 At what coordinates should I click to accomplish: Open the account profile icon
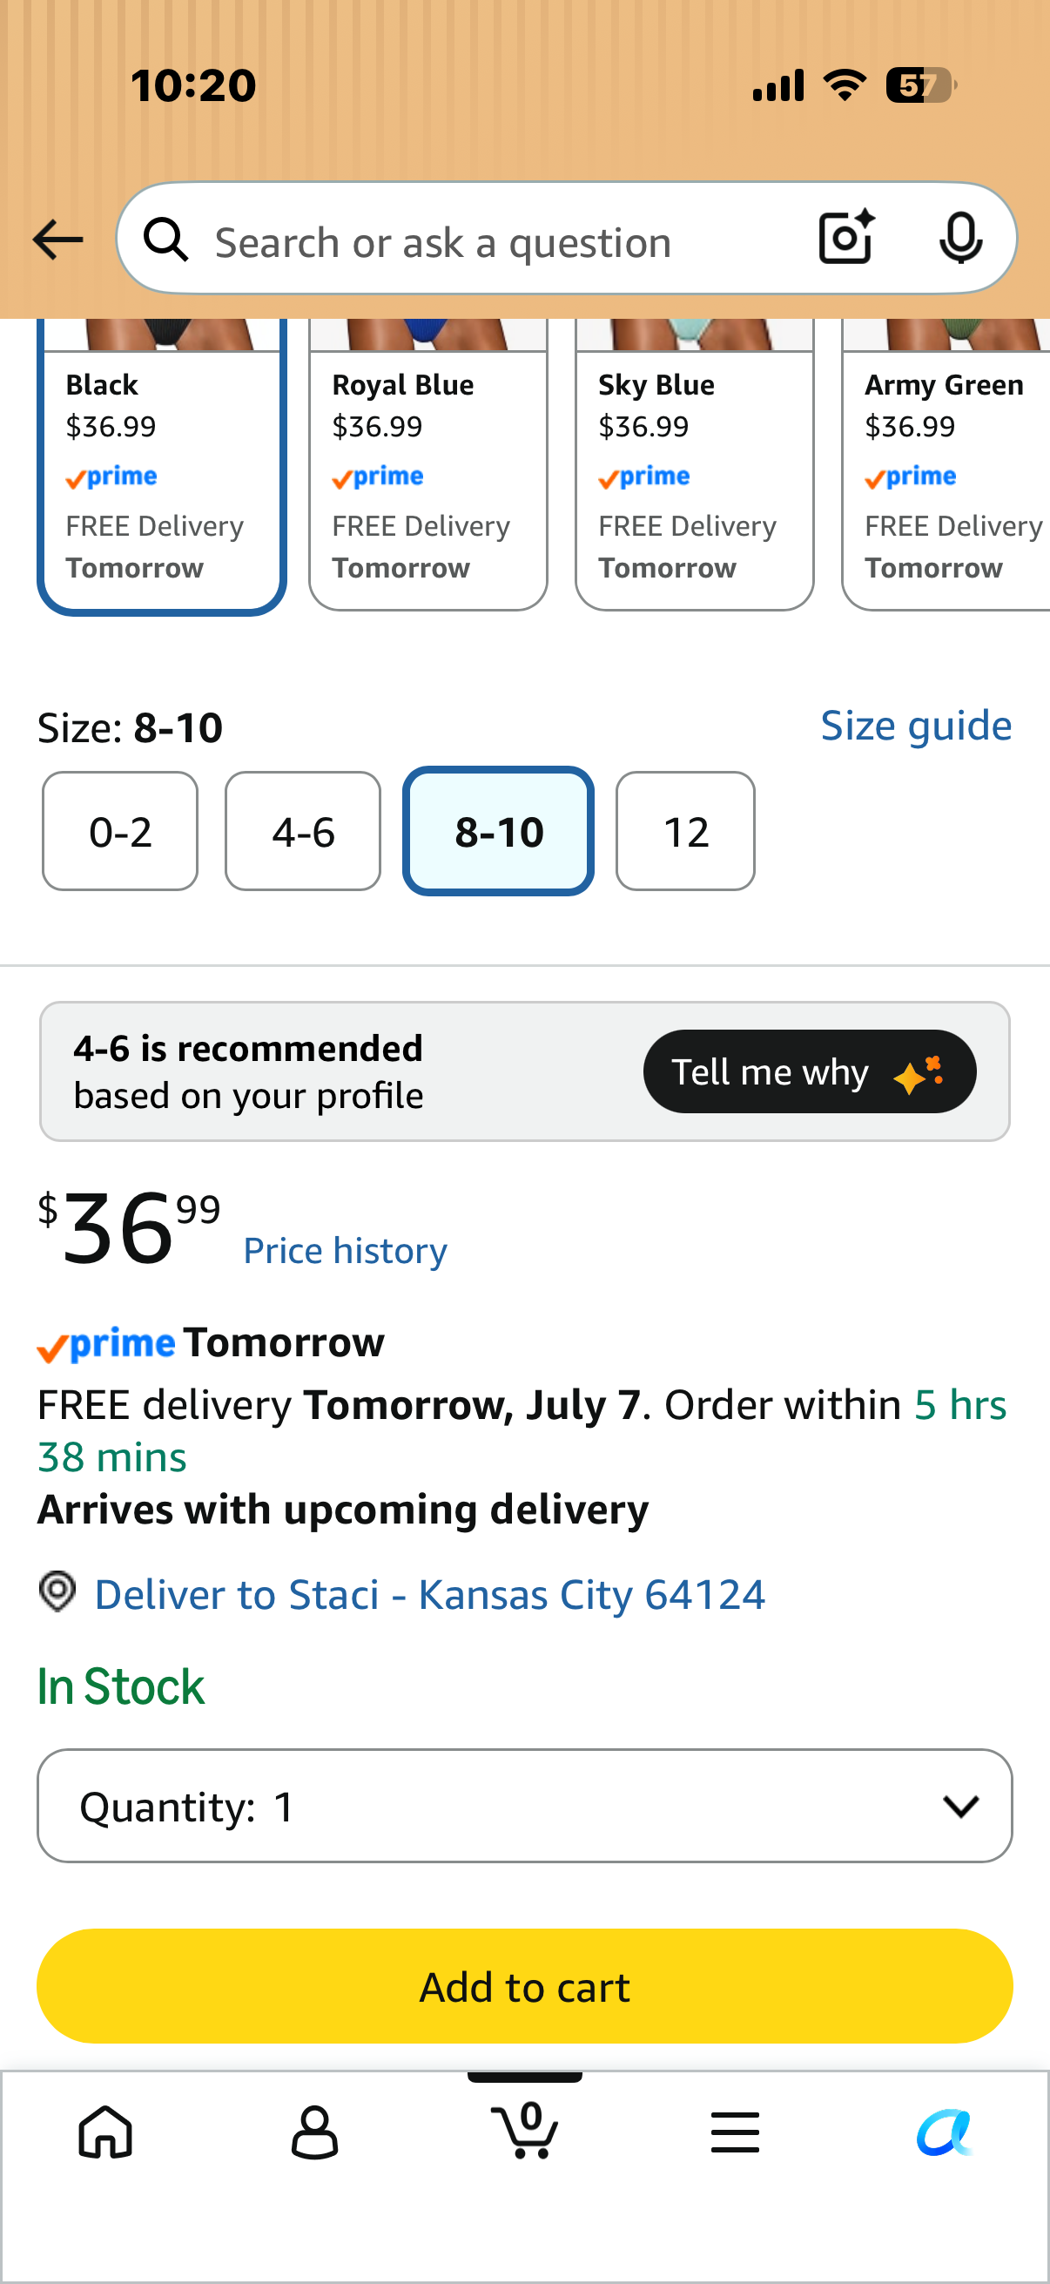tap(314, 2132)
